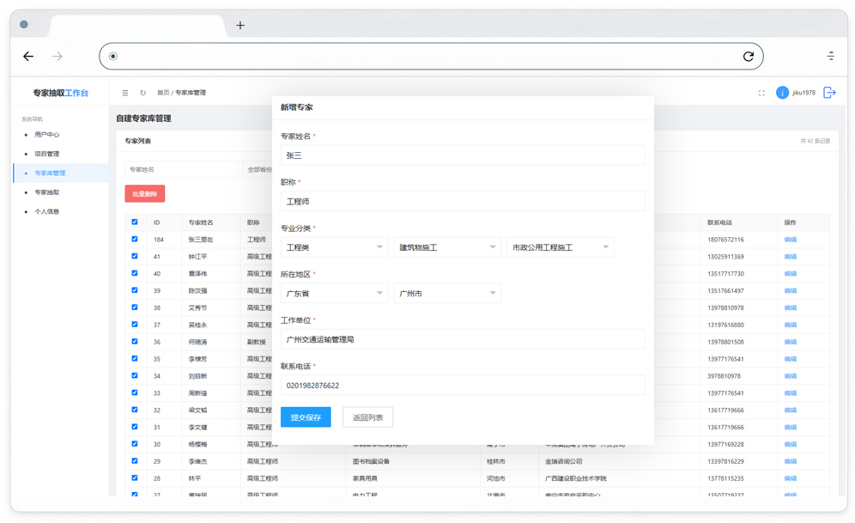Expand the 市政公用工程施工 dropdown

(x=560, y=247)
